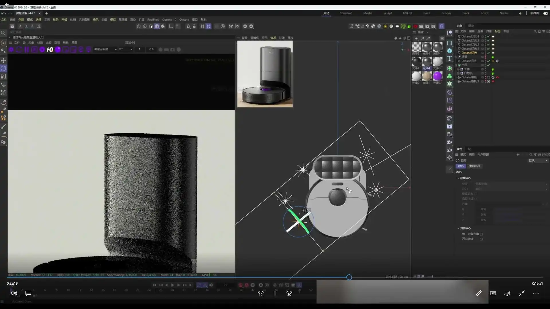Open the PT kernel dropdown

pyautogui.click(x=125, y=49)
